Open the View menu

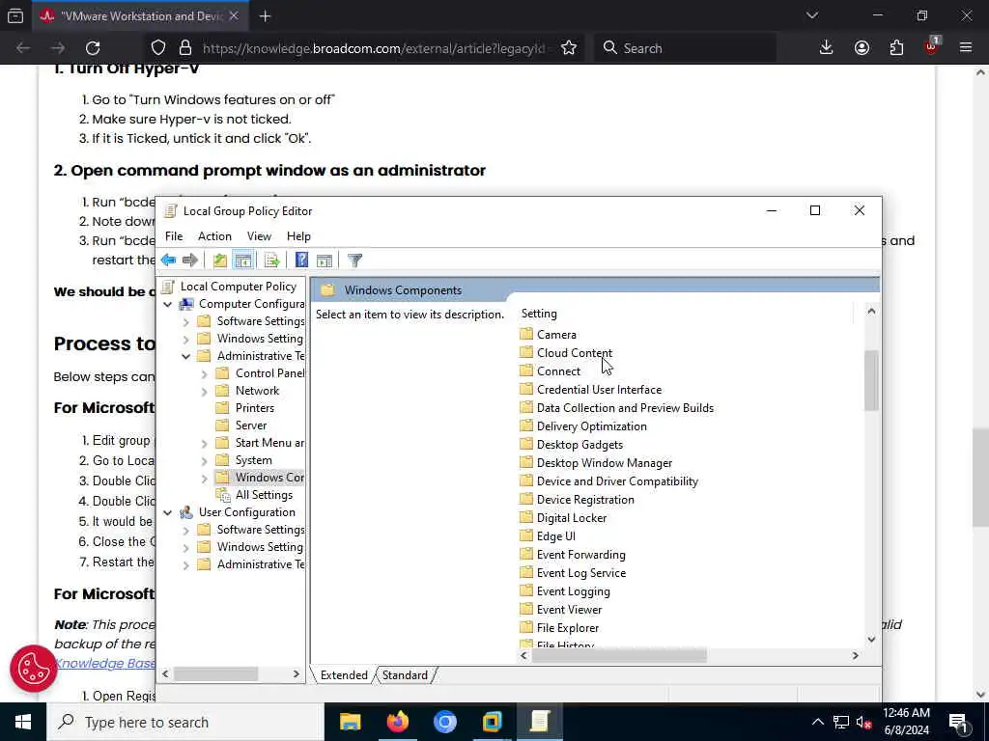click(x=259, y=236)
